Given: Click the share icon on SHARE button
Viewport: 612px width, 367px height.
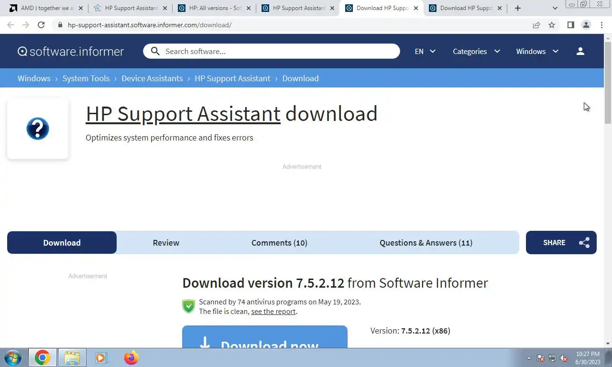Looking at the screenshot, I should (x=584, y=243).
